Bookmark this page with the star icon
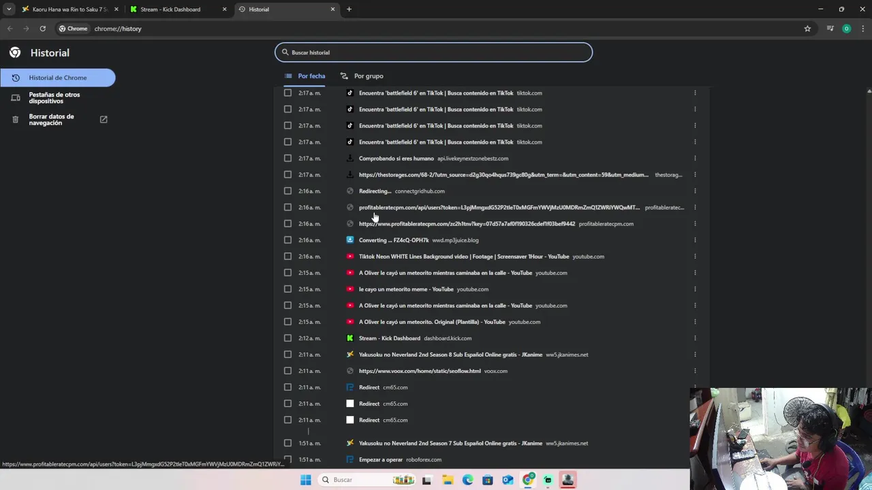Image resolution: width=872 pixels, height=490 pixels. point(807,29)
